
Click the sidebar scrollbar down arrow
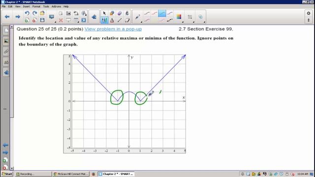(x=12, y=168)
